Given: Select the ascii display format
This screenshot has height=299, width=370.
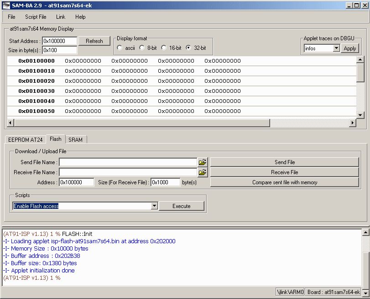Looking at the screenshot, I should 120,48.
